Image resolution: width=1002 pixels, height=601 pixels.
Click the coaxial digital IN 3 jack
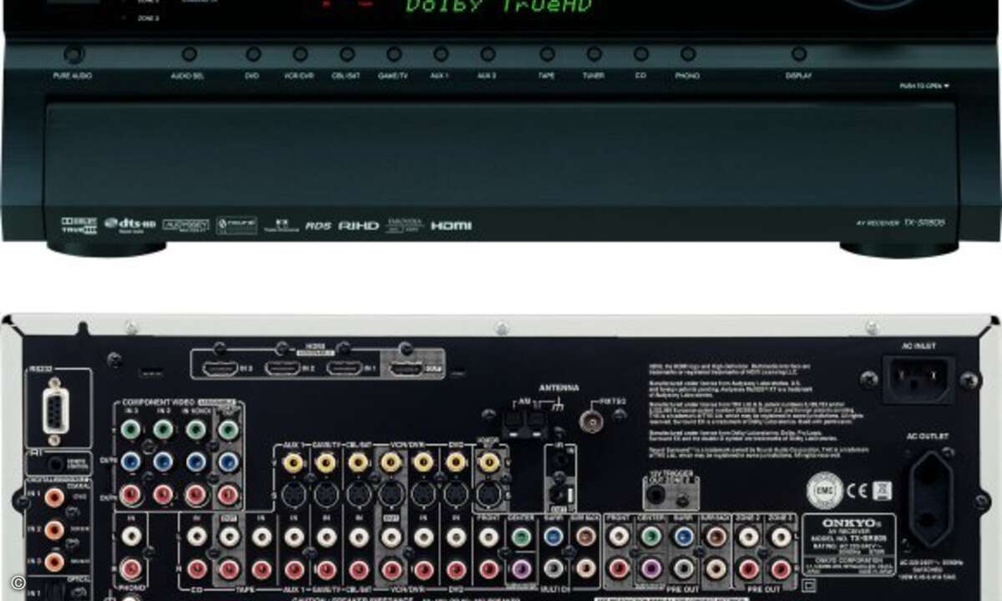[x=54, y=560]
